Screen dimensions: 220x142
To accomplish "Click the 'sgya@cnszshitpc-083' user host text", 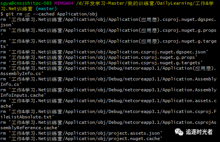I will pos(26,3).
